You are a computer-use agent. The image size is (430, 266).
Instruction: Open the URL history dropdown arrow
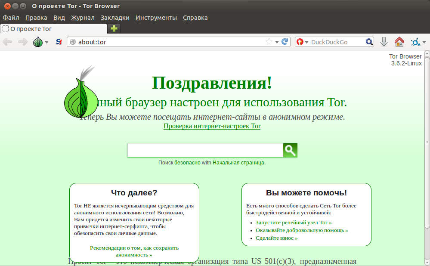coord(277,42)
